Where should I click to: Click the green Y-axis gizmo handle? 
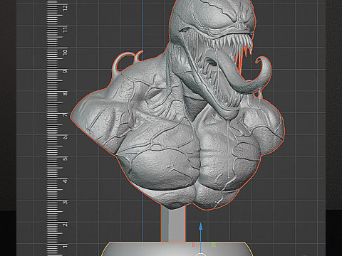pyautogui.click(x=213, y=245)
